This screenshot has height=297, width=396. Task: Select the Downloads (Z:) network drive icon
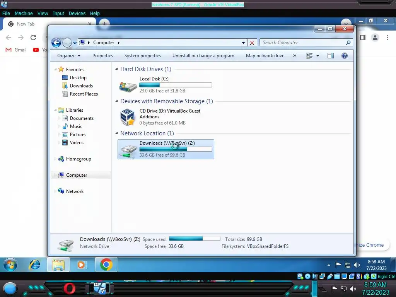pos(128,151)
